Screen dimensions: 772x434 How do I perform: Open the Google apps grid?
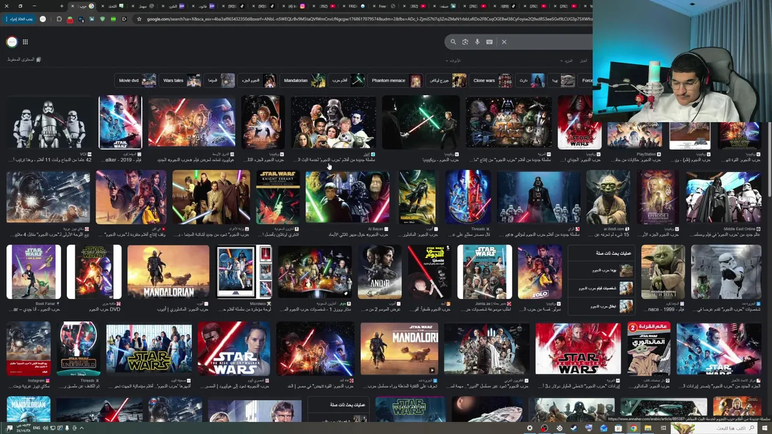[x=25, y=42]
